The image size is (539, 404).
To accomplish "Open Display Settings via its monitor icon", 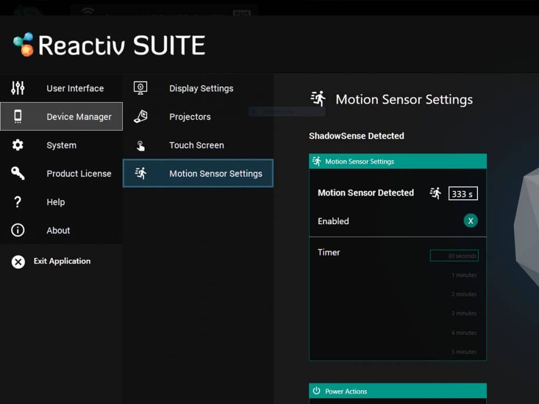I will coord(141,88).
